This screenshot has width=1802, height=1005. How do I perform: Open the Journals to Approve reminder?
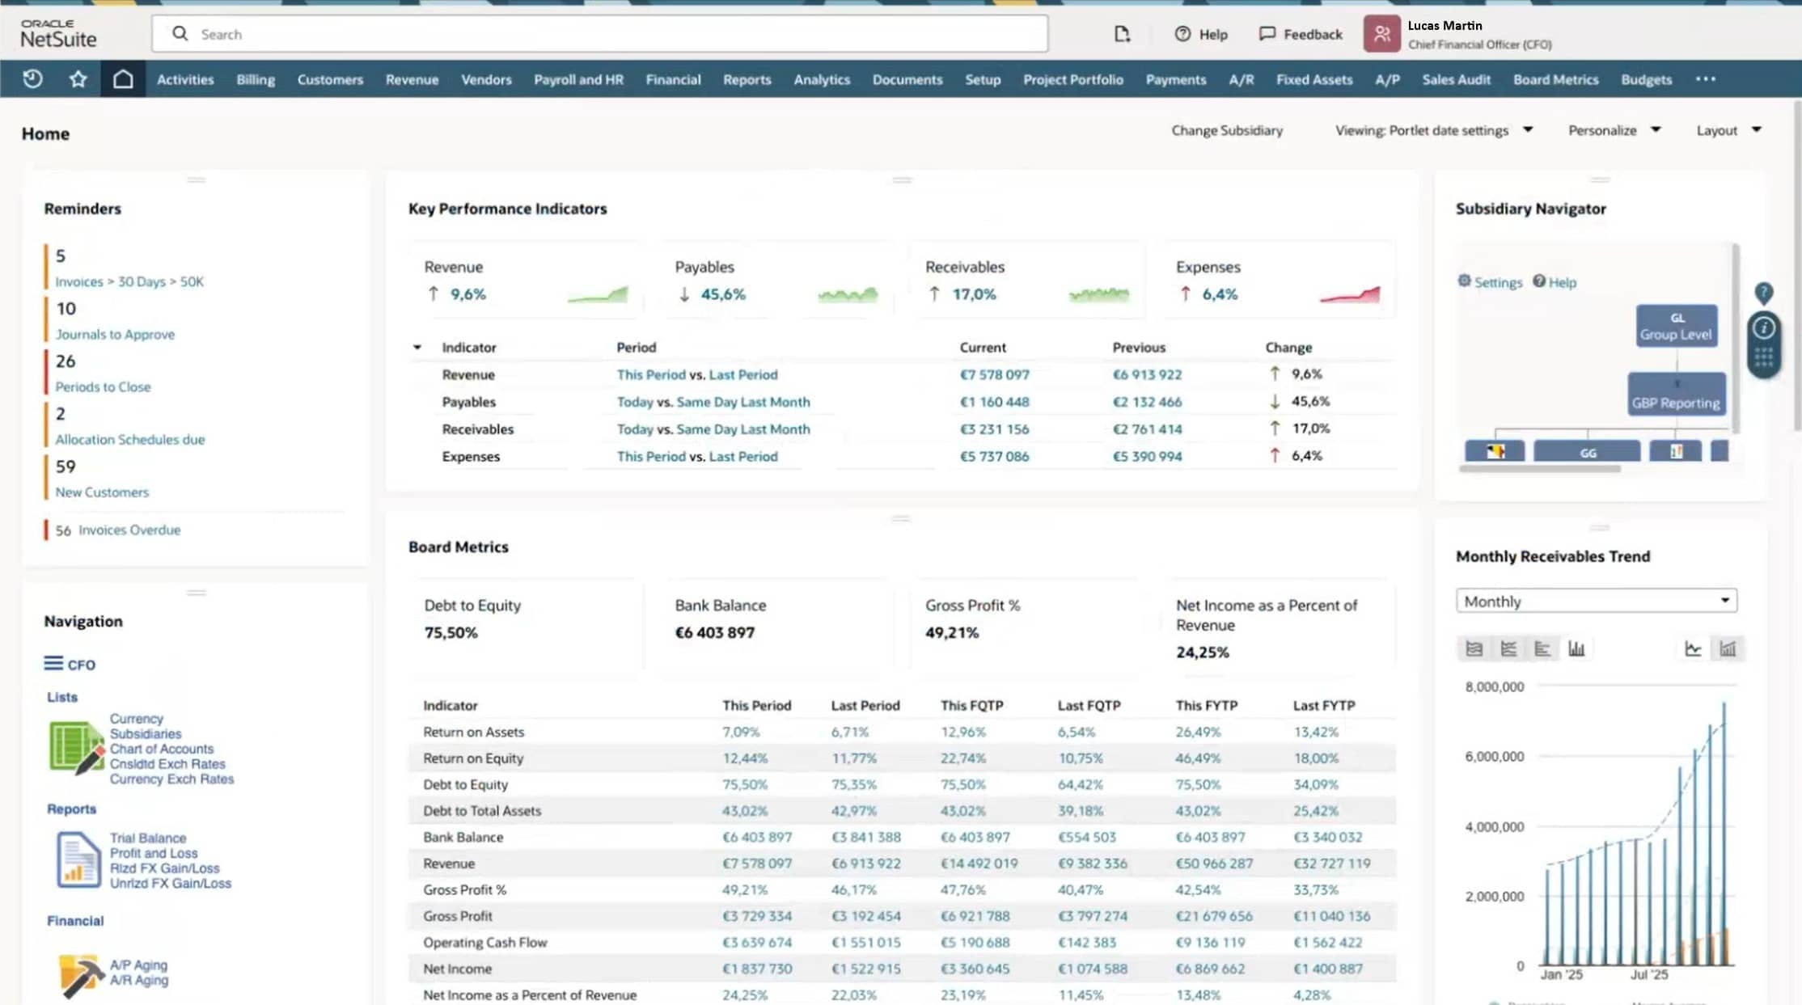click(x=115, y=334)
